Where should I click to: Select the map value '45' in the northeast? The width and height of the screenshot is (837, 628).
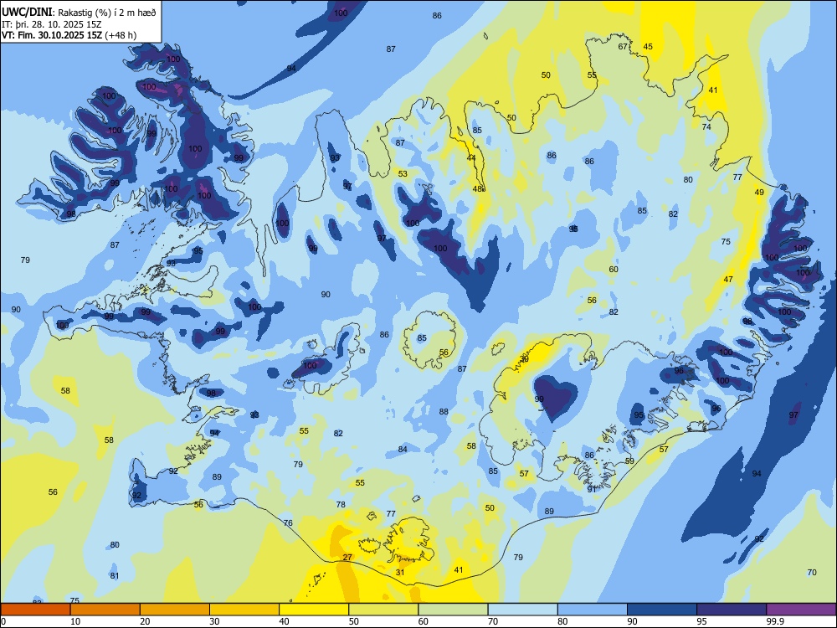pyautogui.click(x=648, y=46)
